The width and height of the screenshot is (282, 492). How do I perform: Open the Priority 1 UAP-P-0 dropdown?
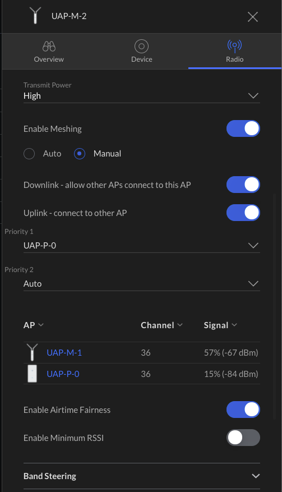pyautogui.click(x=141, y=245)
